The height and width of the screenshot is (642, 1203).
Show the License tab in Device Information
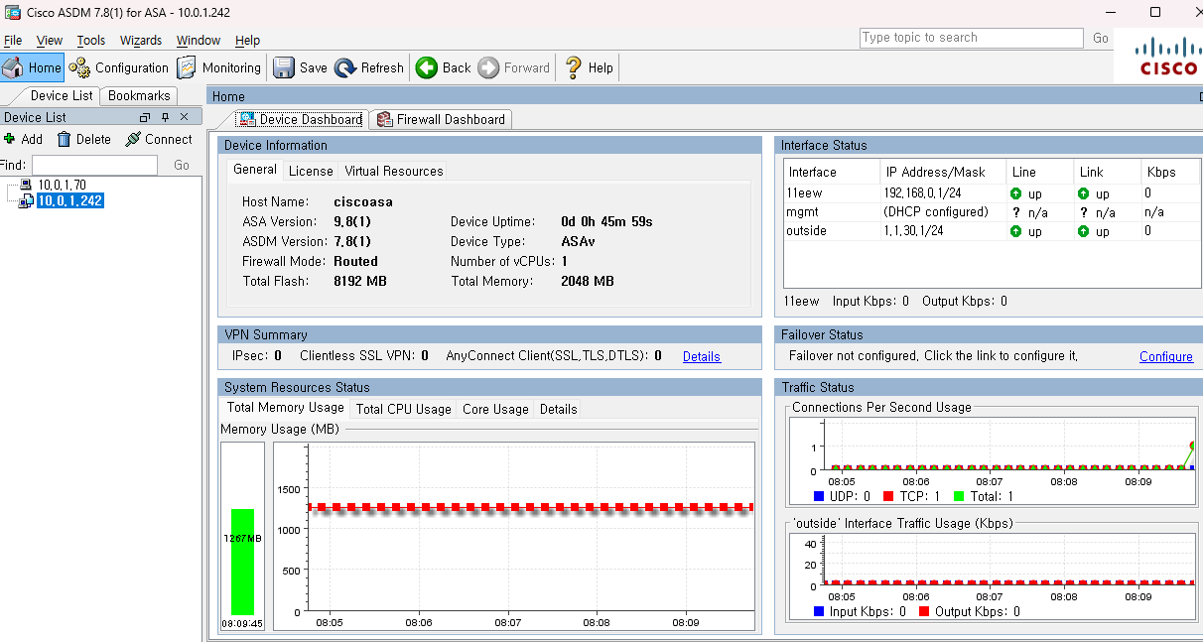(311, 171)
